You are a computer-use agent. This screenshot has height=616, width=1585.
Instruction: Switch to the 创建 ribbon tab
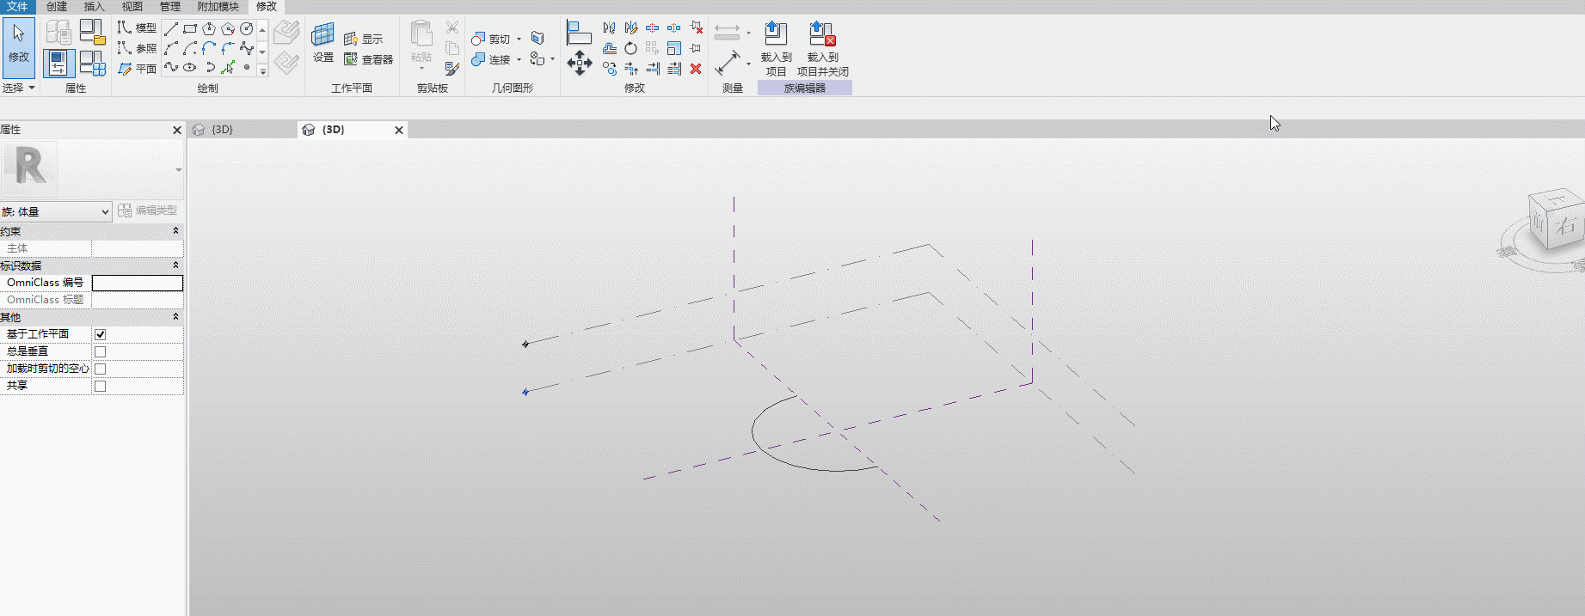[x=57, y=6]
